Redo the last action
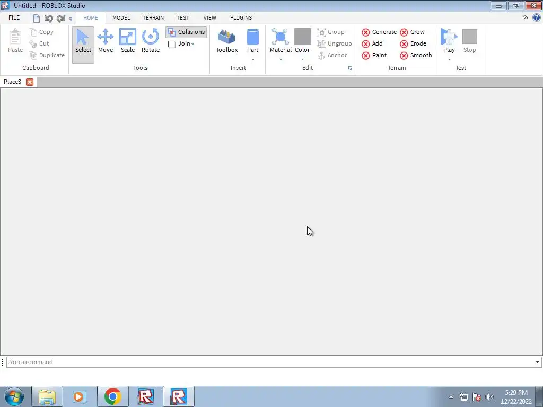 pos(61,19)
